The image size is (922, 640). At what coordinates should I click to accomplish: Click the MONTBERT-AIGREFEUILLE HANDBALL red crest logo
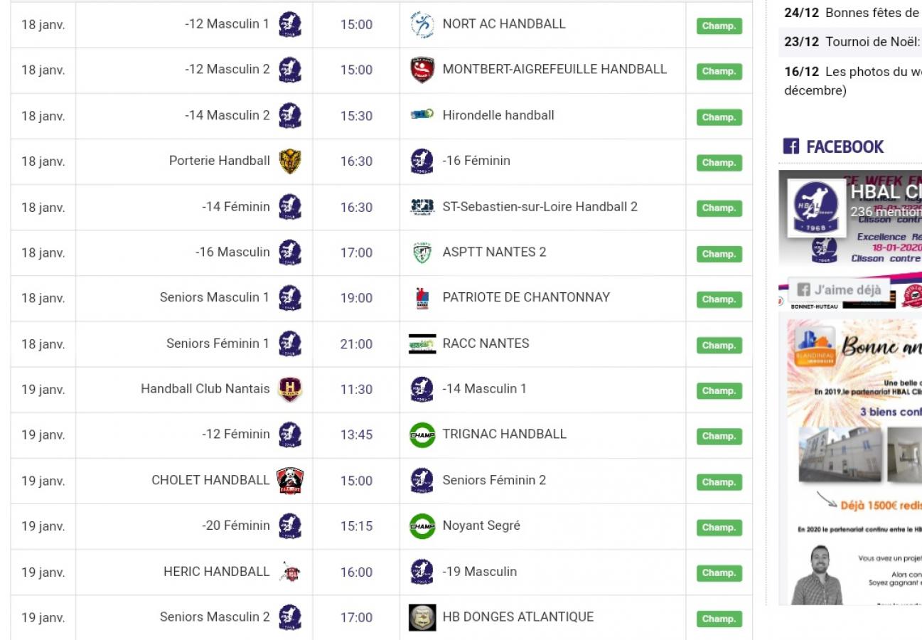pos(422,70)
